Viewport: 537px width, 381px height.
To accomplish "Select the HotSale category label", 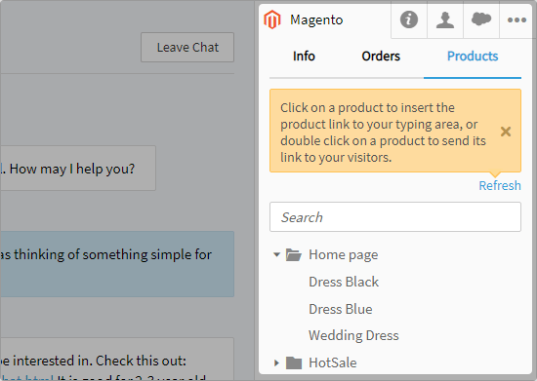I will [x=333, y=362].
